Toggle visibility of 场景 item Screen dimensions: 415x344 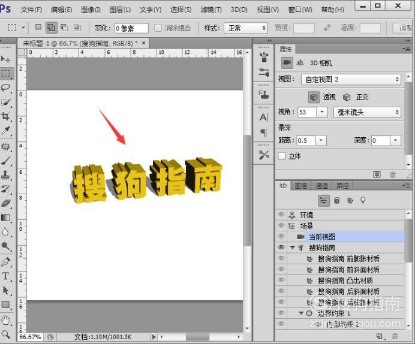(281, 225)
